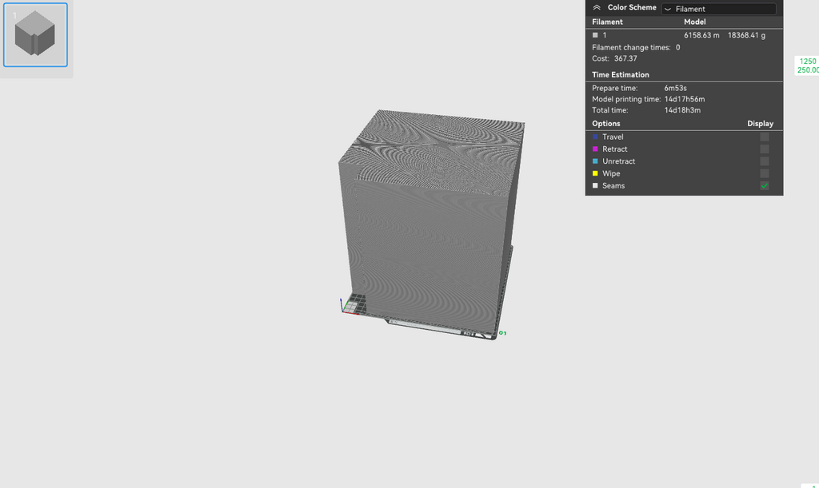
Task: Open the Filament color scheme dropdown
Action: coord(719,9)
